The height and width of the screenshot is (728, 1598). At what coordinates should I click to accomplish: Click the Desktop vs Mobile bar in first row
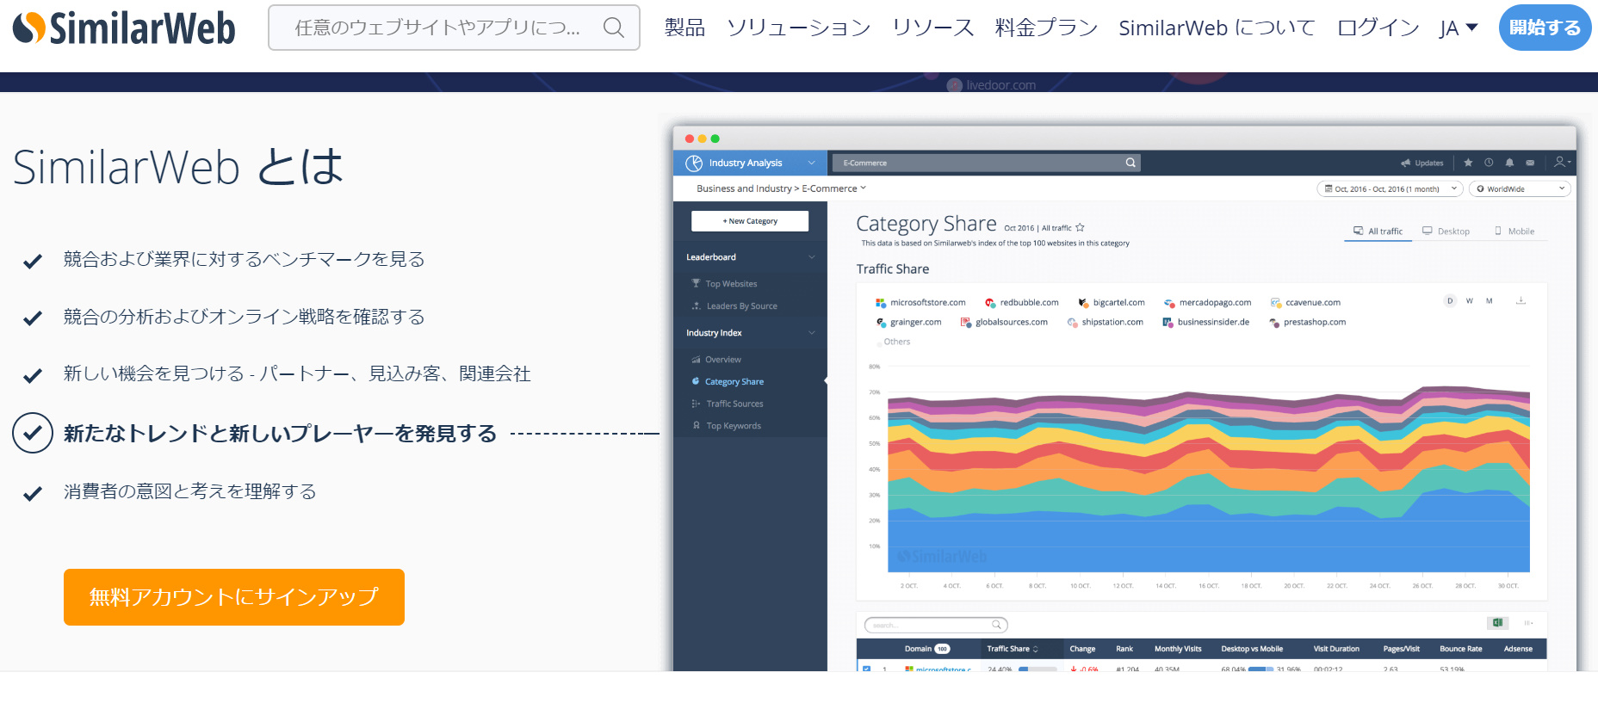point(1260,669)
